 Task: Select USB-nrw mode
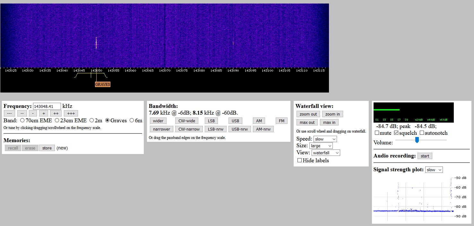(x=239, y=129)
